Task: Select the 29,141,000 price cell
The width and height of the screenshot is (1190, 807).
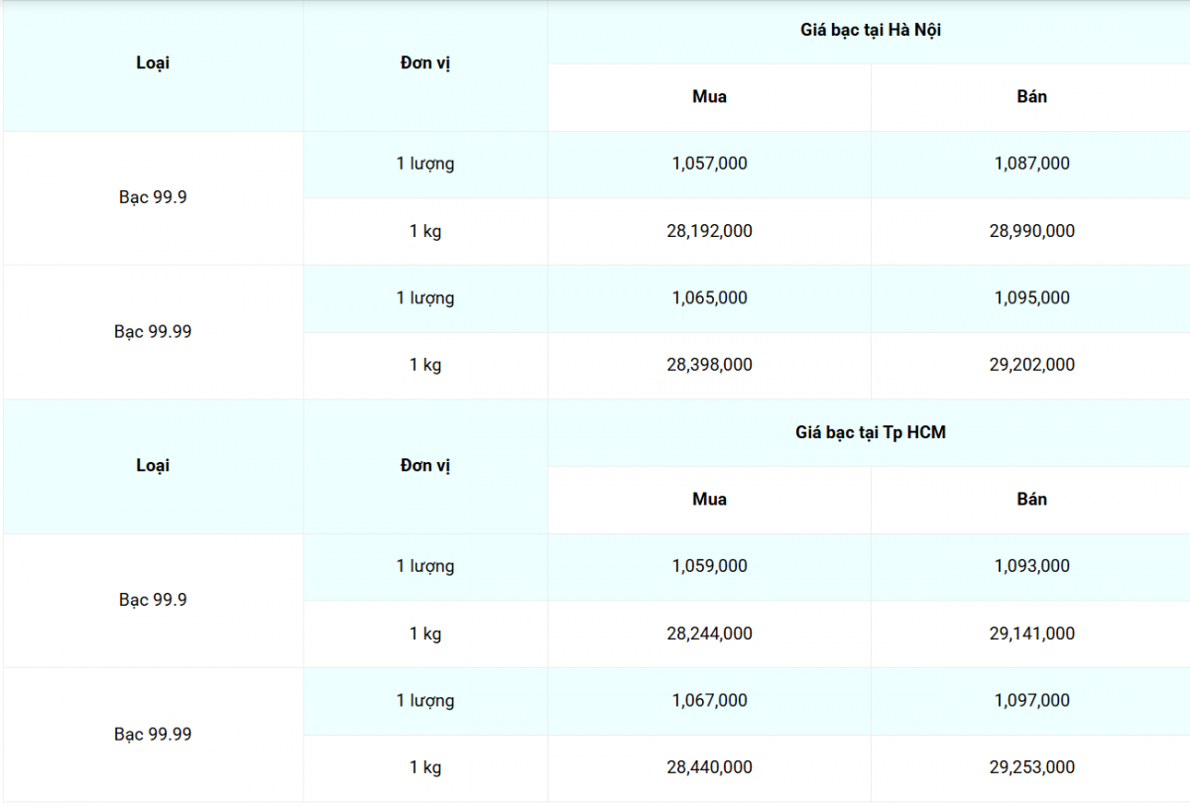Action: (x=1031, y=634)
